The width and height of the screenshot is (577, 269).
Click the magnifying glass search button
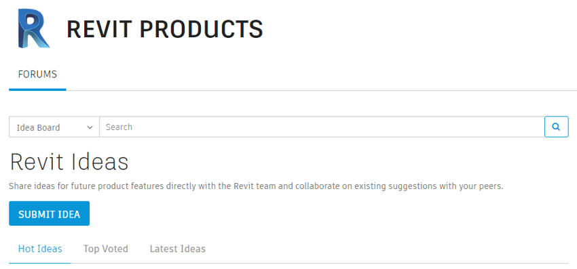(556, 127)
